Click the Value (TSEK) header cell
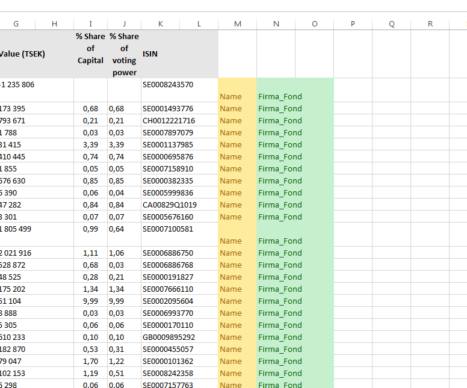This screenshot has width=467, height=388. [24, 54]
